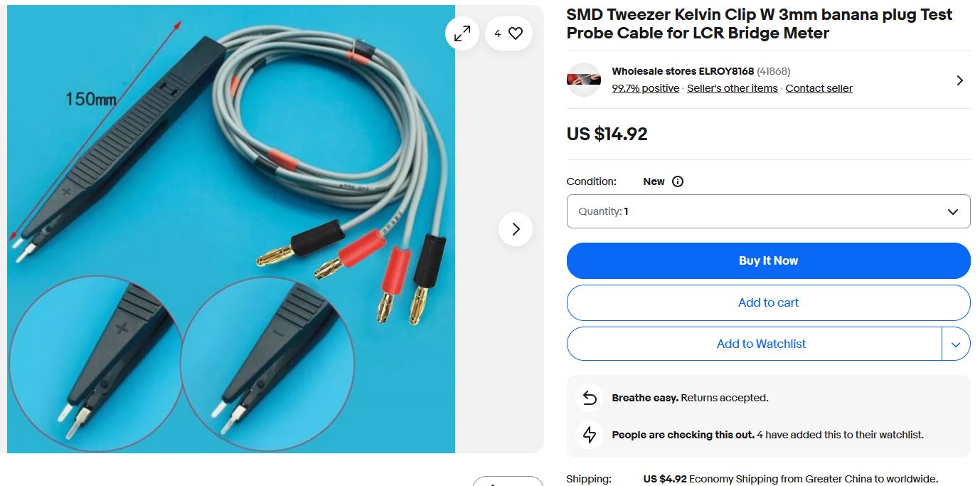980x486 pixels.
Task: Click Contact seller link
Action: [x=819, y=88]
